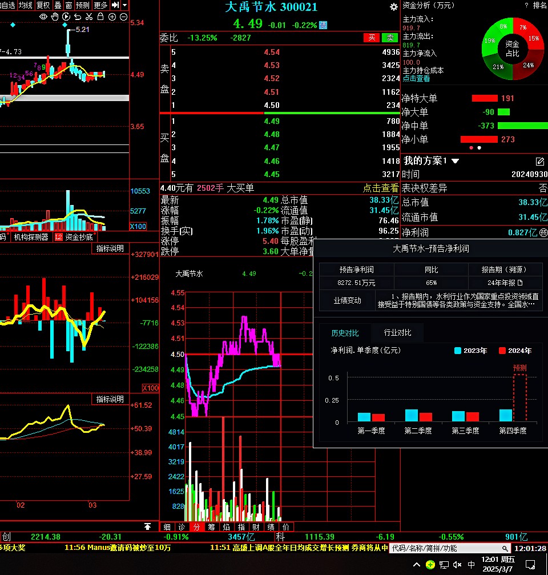Click the blue 融 badge beside price change
The width and height of the screenshot is (548, 575).
[323, 25]
